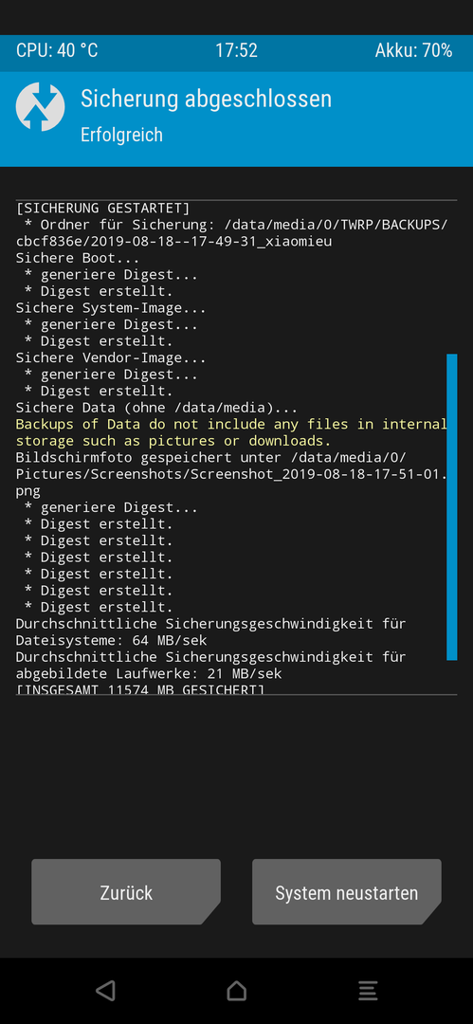Tap the Sicherung abgeschlossen title
This screenshot has height=1024, width=473.
coord(206,100)
